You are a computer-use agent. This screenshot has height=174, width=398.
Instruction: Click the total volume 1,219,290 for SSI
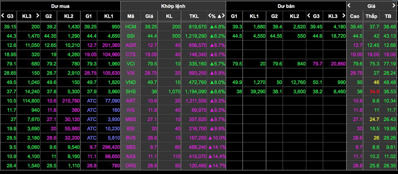click(x=196, y=36)
